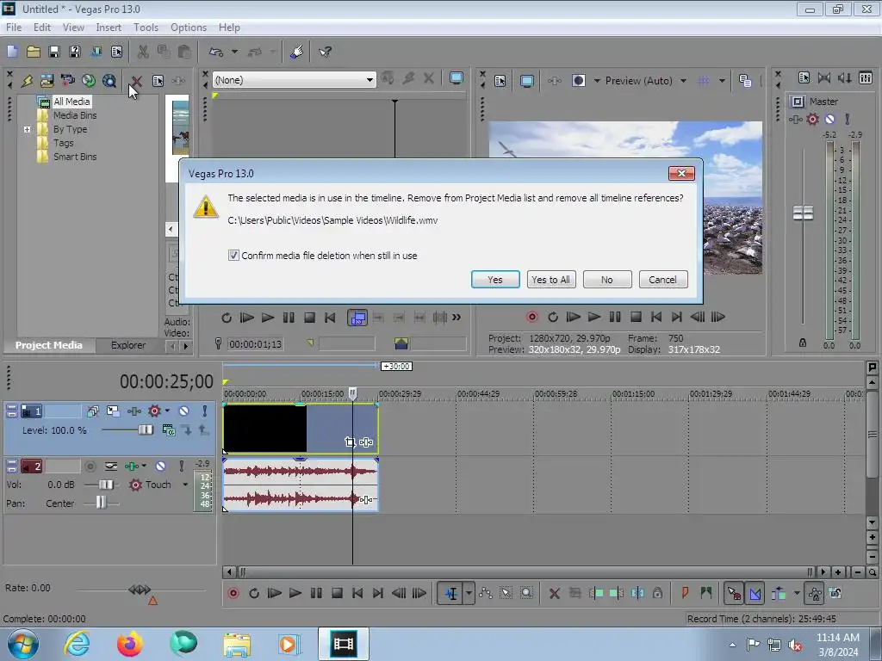Click the Track Motion icon on track 1

point(113,411)
